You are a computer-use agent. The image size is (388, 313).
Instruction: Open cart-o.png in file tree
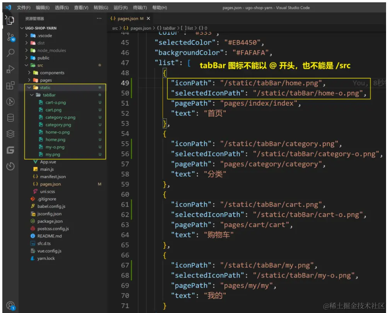[56, 103]
